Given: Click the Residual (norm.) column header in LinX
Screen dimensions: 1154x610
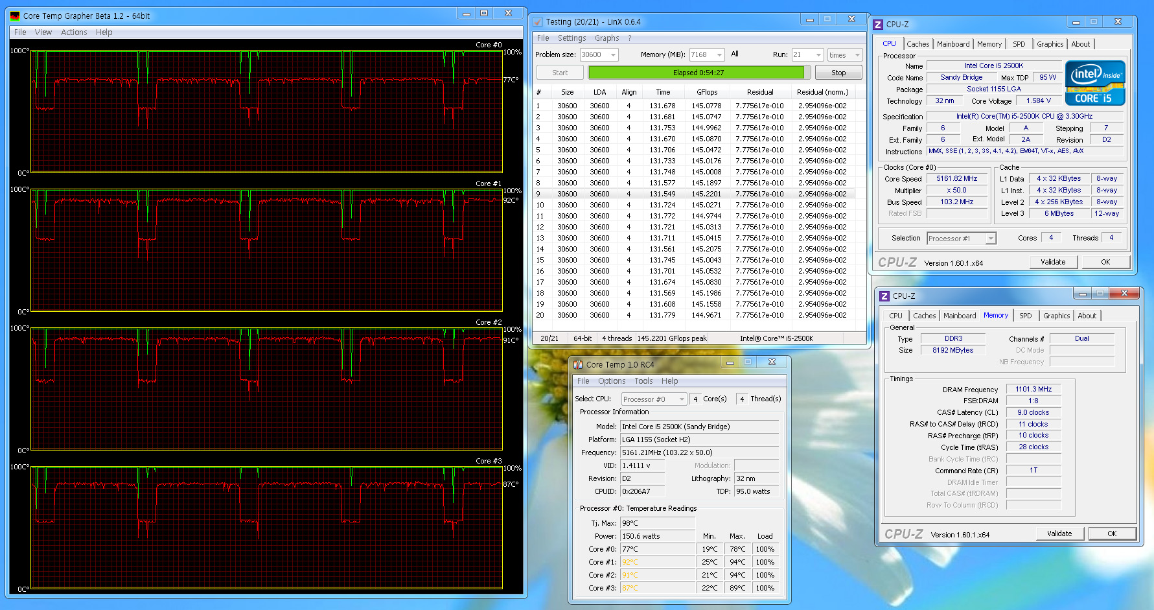Looking at the screenshot, I should 822,92.
